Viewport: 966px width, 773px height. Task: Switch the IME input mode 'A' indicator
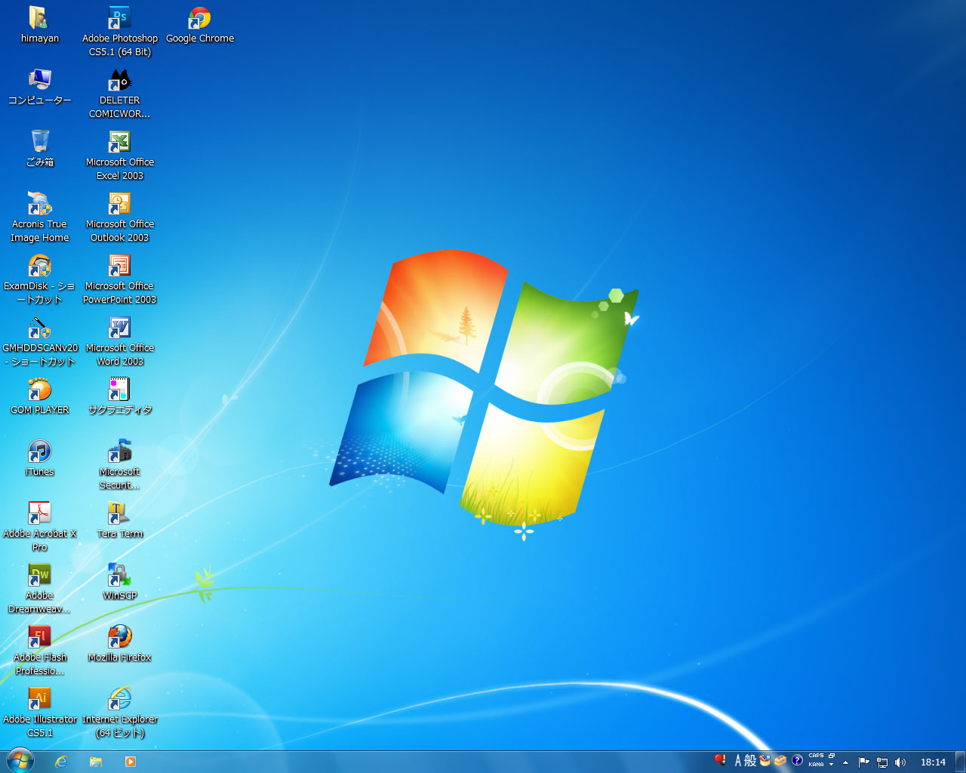click(x=738, y=761)
